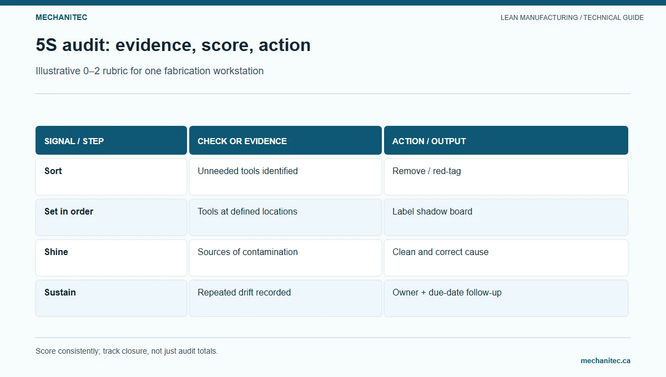
Task: Click the 'Owner + due-date follow-up' cell
Action: (x=506, y=298)
